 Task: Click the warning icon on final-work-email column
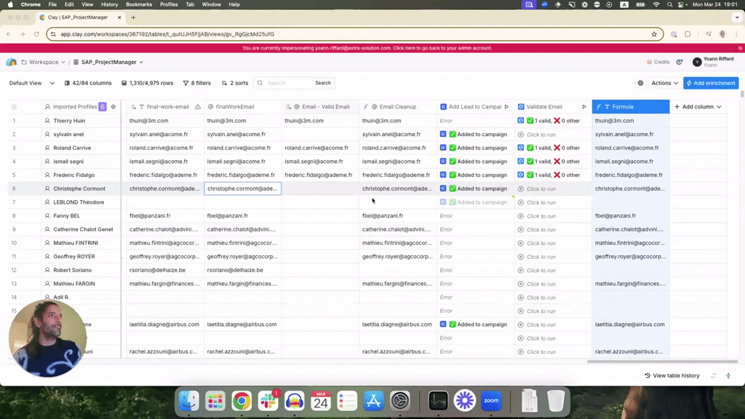pyautogui.click(x=198, y=107)
